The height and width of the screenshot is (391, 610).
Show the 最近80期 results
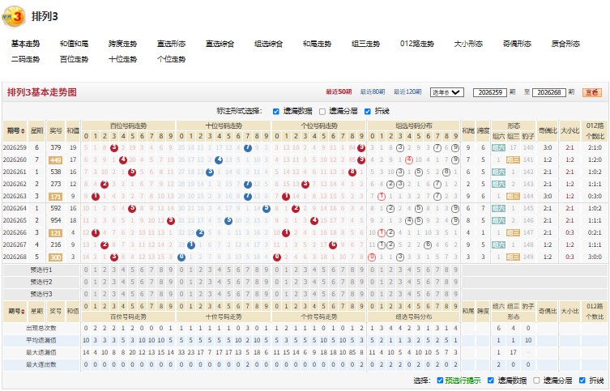373,92
